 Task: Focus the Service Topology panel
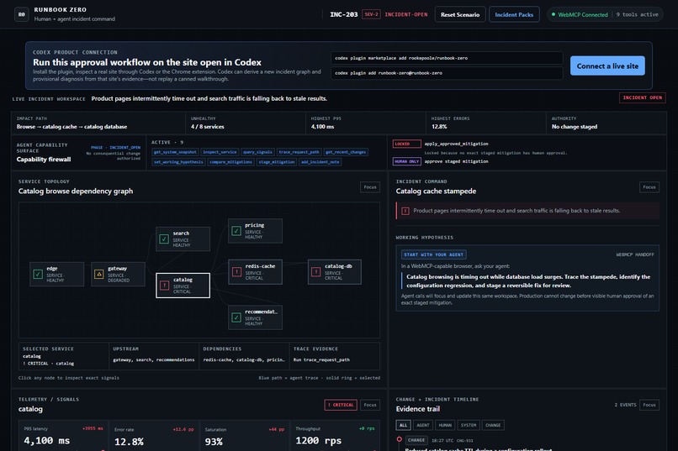(x=370, y=187)
